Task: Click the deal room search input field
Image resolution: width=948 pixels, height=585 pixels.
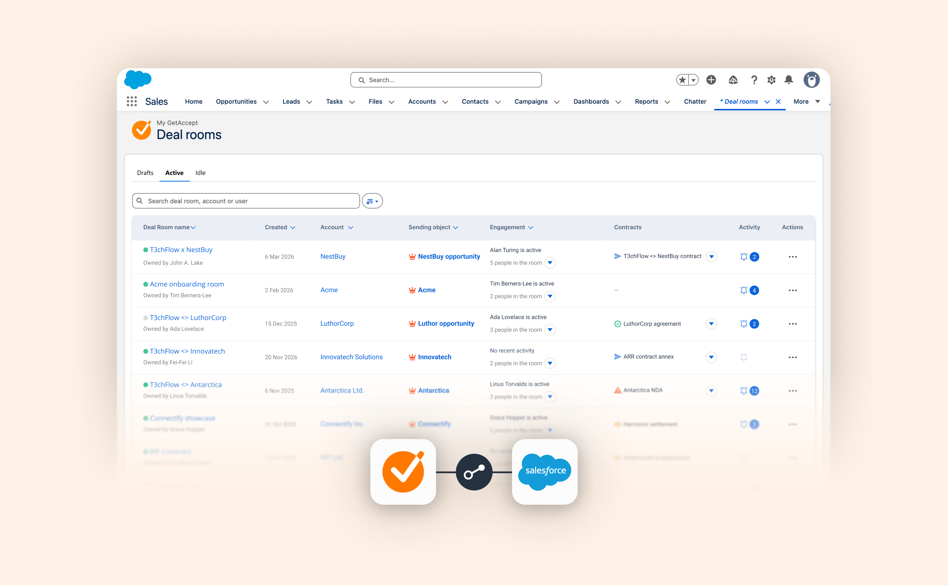Action: (x=245, y=201)
